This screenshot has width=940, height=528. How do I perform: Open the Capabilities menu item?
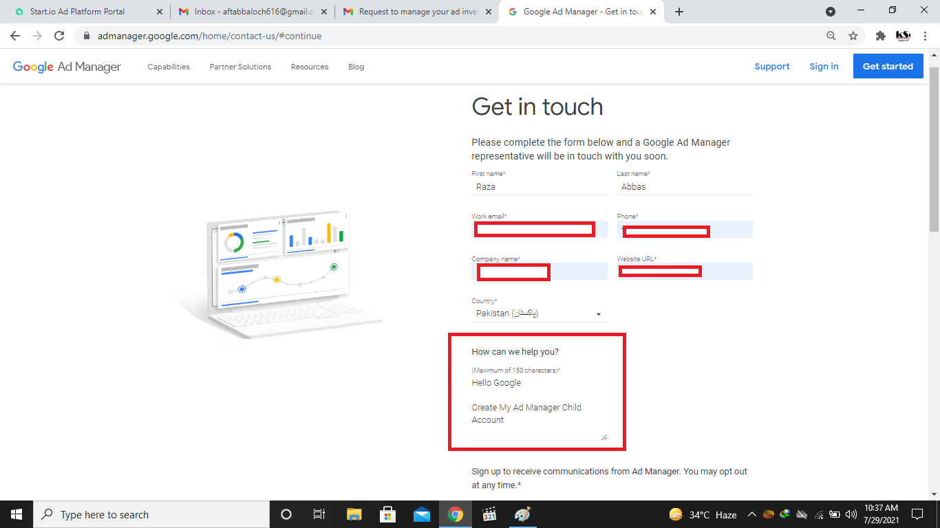click(169, 67)
